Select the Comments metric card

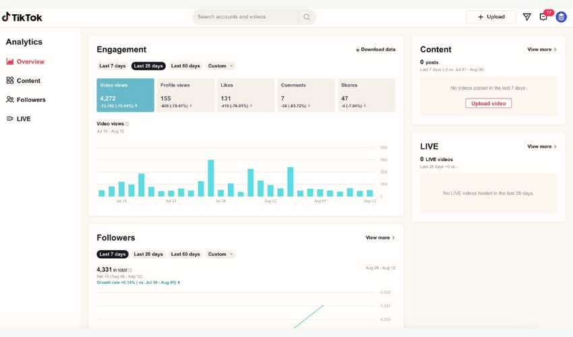tap(306, 95)
